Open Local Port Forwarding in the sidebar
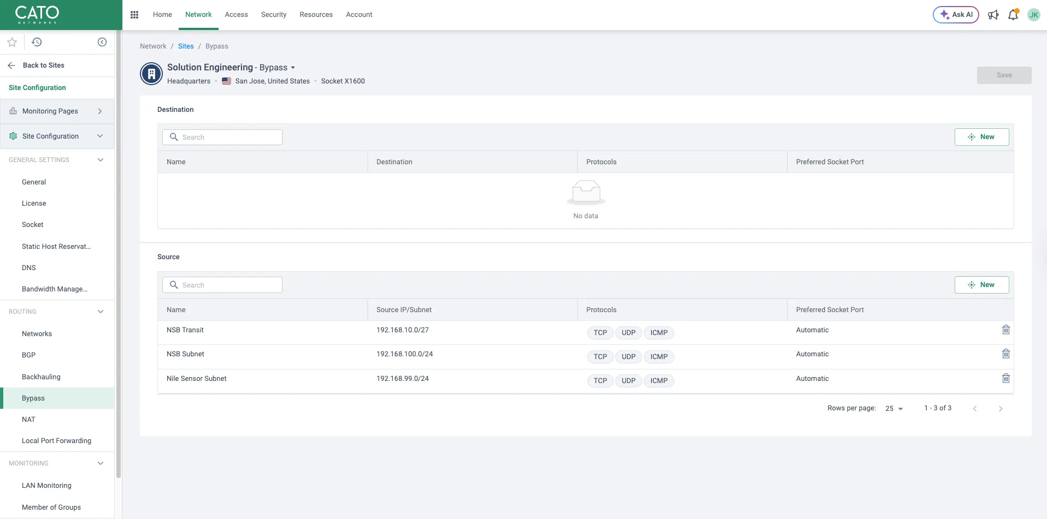1047x519 pixels. (56, 441)
